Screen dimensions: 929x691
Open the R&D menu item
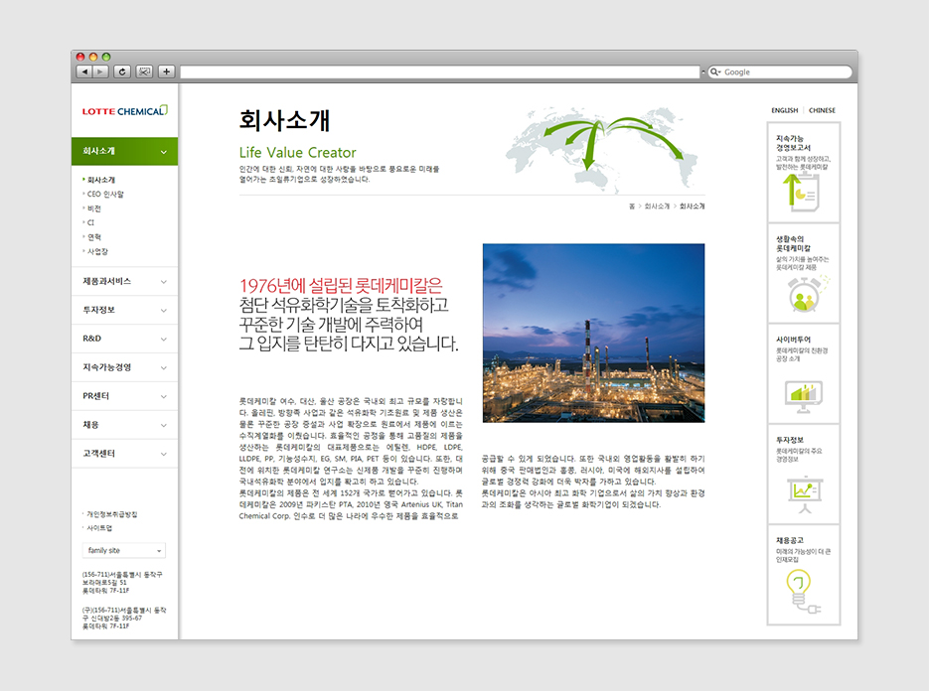coord(124,339)
